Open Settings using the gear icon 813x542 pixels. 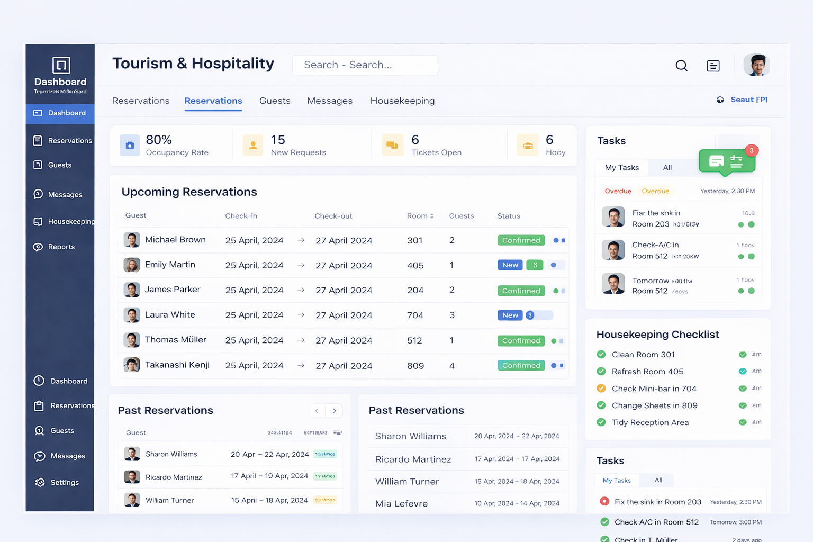click(40, 482)
